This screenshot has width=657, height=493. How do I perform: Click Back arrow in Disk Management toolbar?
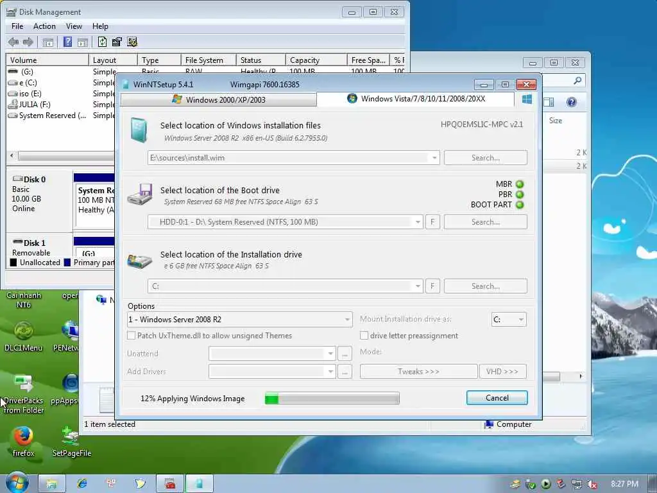coord(13,42)
